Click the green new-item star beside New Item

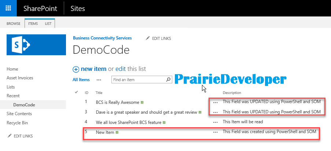117,132
